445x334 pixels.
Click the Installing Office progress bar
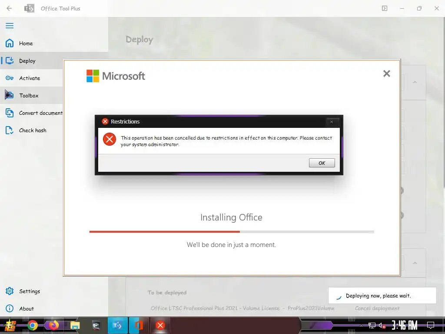point(232,232)
